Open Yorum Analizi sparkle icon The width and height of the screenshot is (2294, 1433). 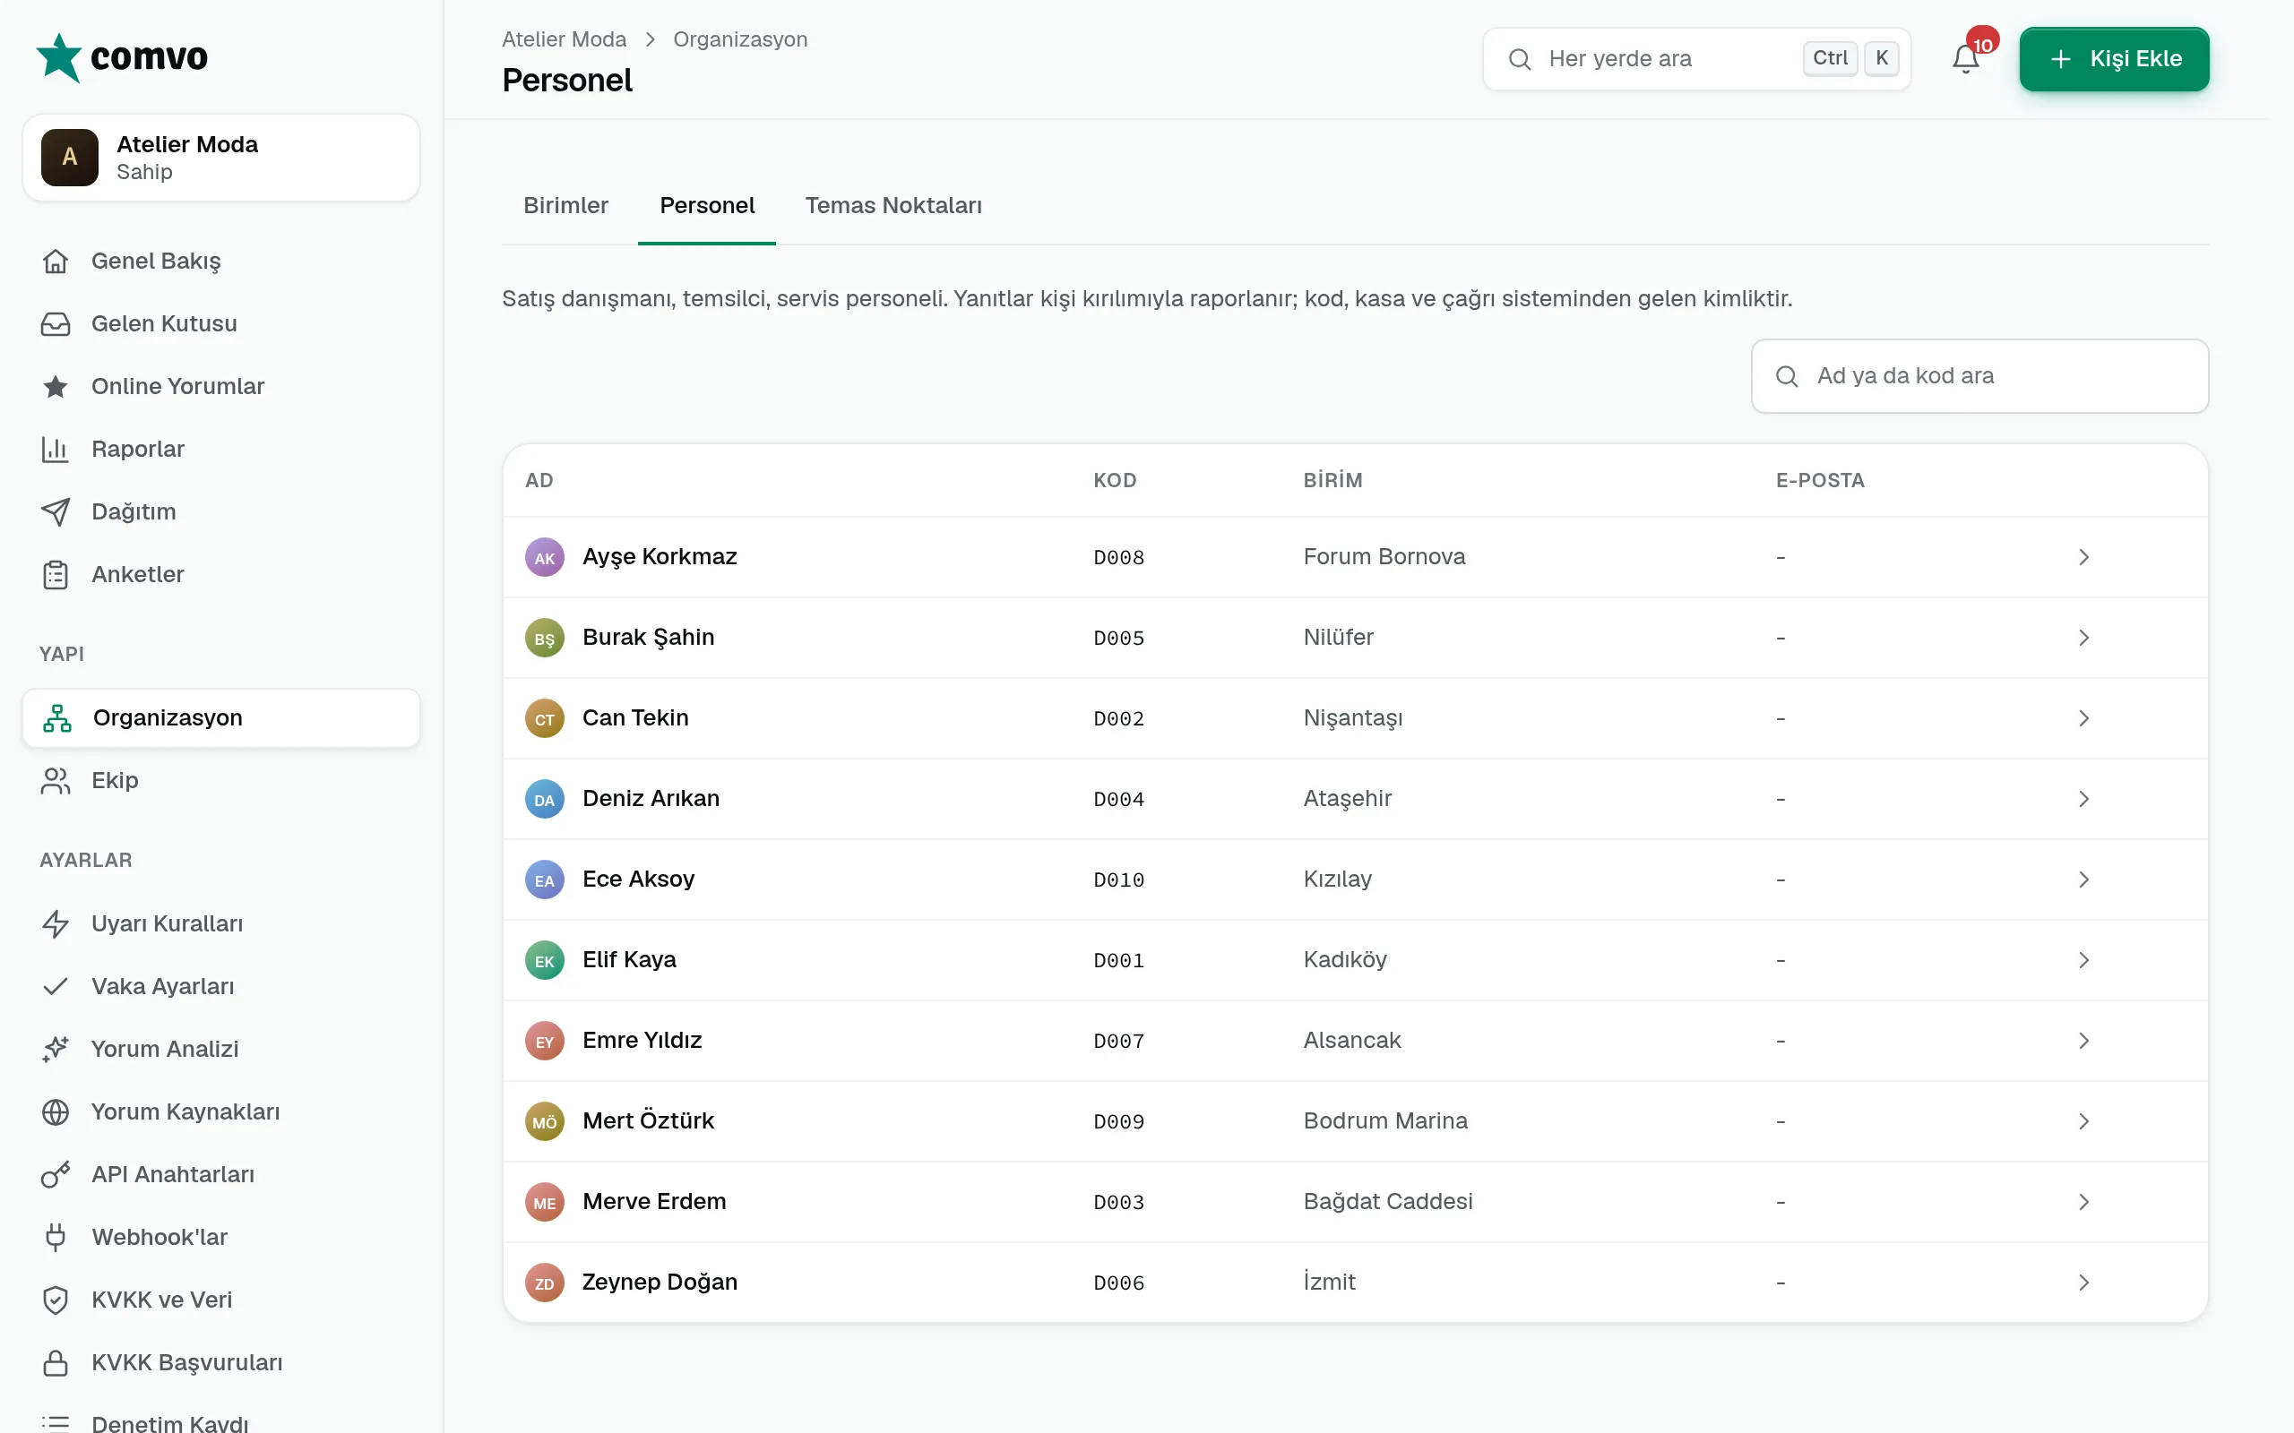point(56,1049)
